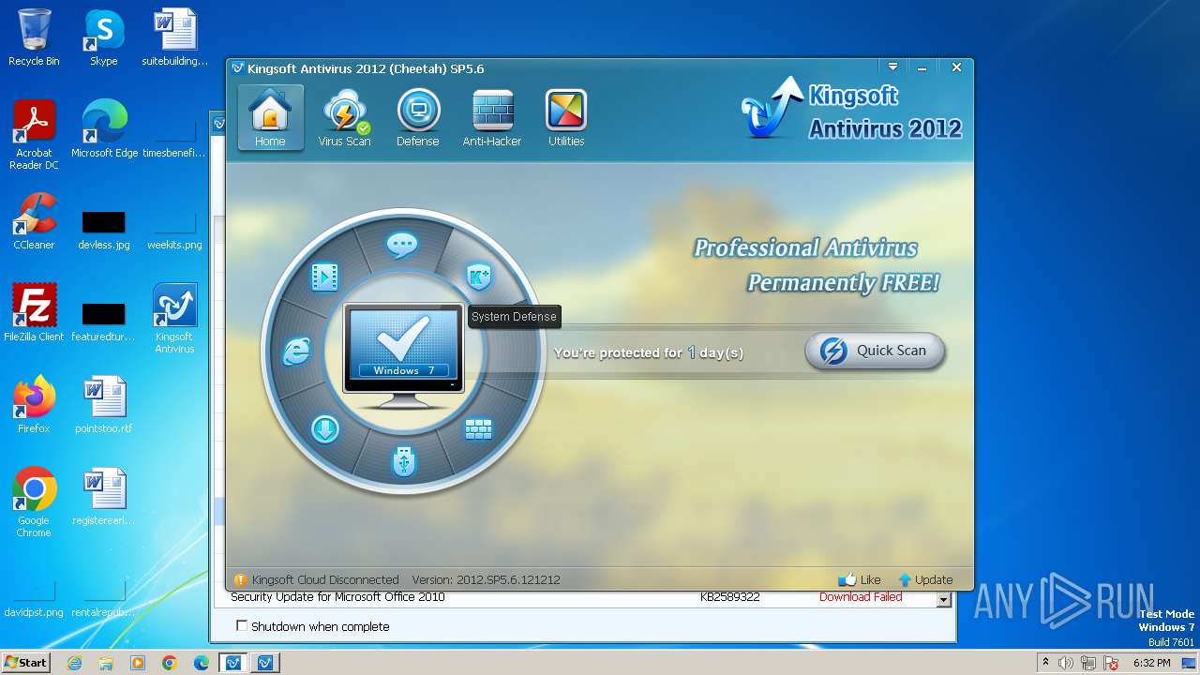Start a Quick Scan

875,351
